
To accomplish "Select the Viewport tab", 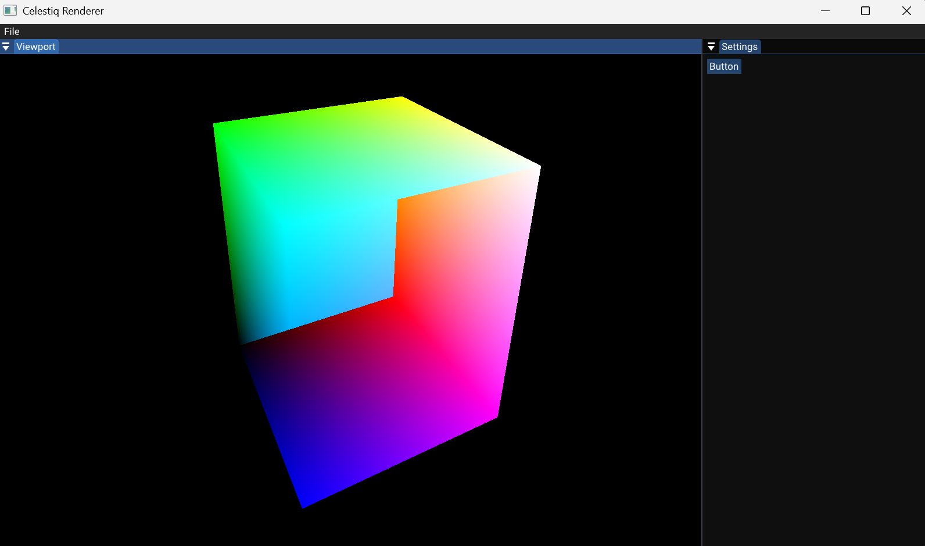I will click(x=36, y=47).
